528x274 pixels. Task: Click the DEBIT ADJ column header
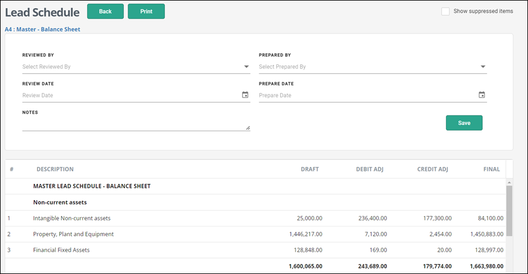coord(370,169)
